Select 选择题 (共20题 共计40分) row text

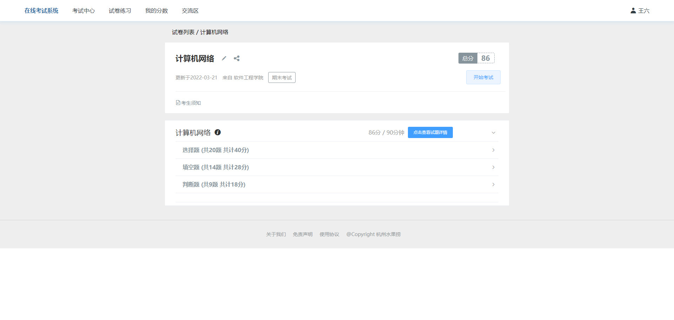click(x=216, y=150)
